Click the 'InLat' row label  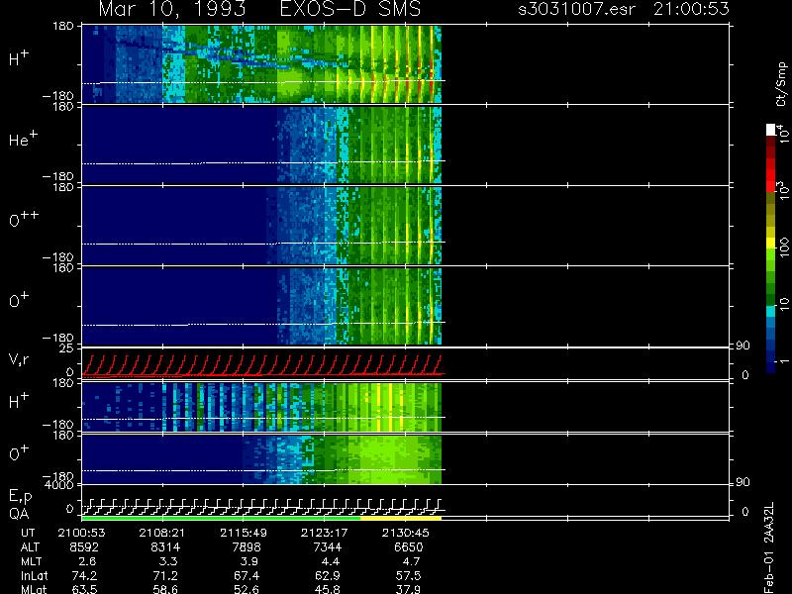click(37, 575)
